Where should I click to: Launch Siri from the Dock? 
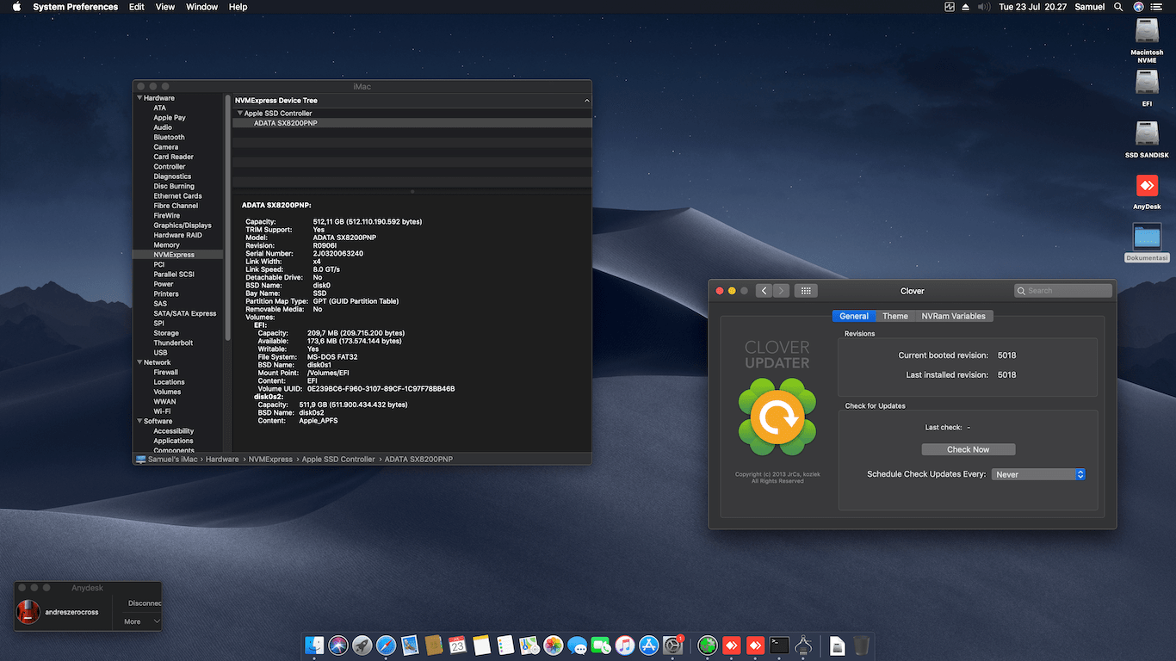point(338,645)
